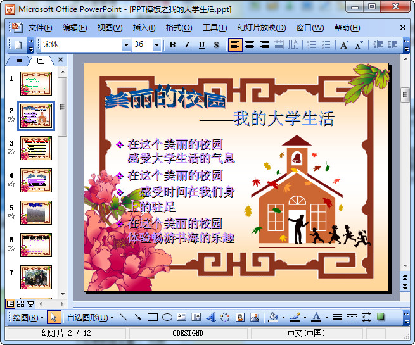This screenshot has height=345, width=415.
Task: Open the 自选图形(U) AutoShapes menu
Action: point(90,317)
